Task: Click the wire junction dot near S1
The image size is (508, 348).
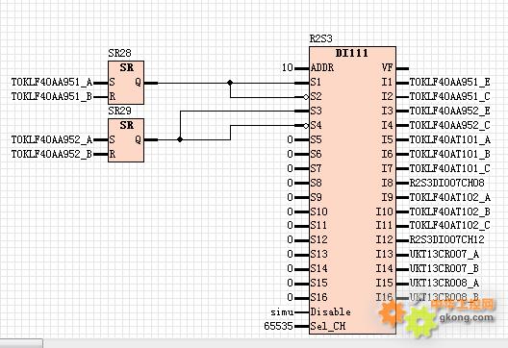Action: 230,83
